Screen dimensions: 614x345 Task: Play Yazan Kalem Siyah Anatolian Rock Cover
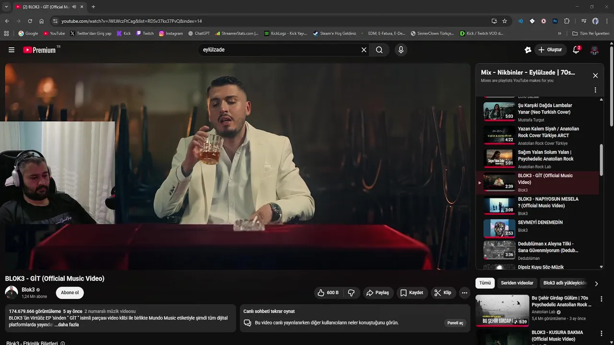537,135
